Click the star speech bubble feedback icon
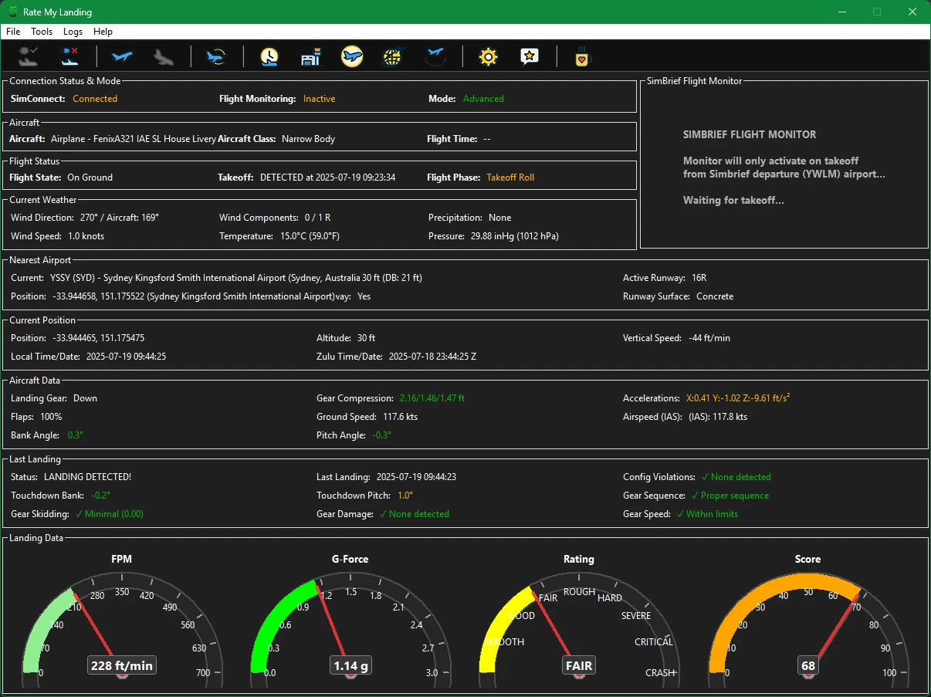The height and width of the screenshot is (697, 931). [x=530, y=56]
